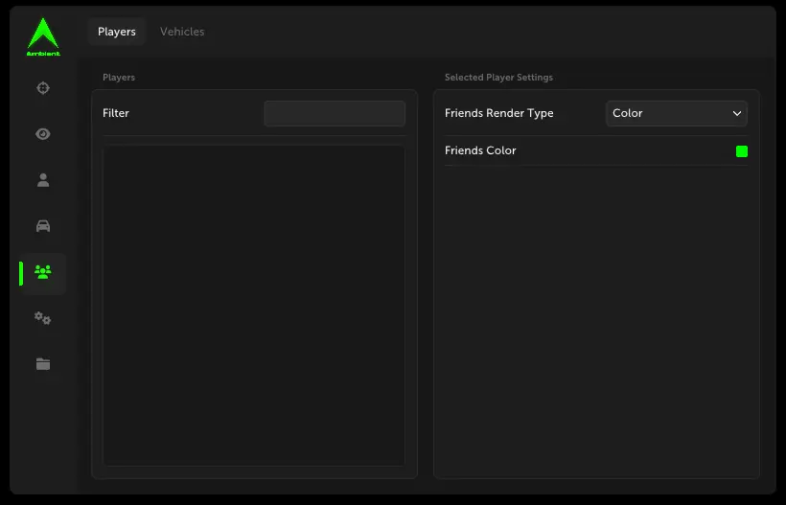Screen dimensions: 786x505
Task: Open the gears settings section in sidebar
Action: (x=42, y=318)
